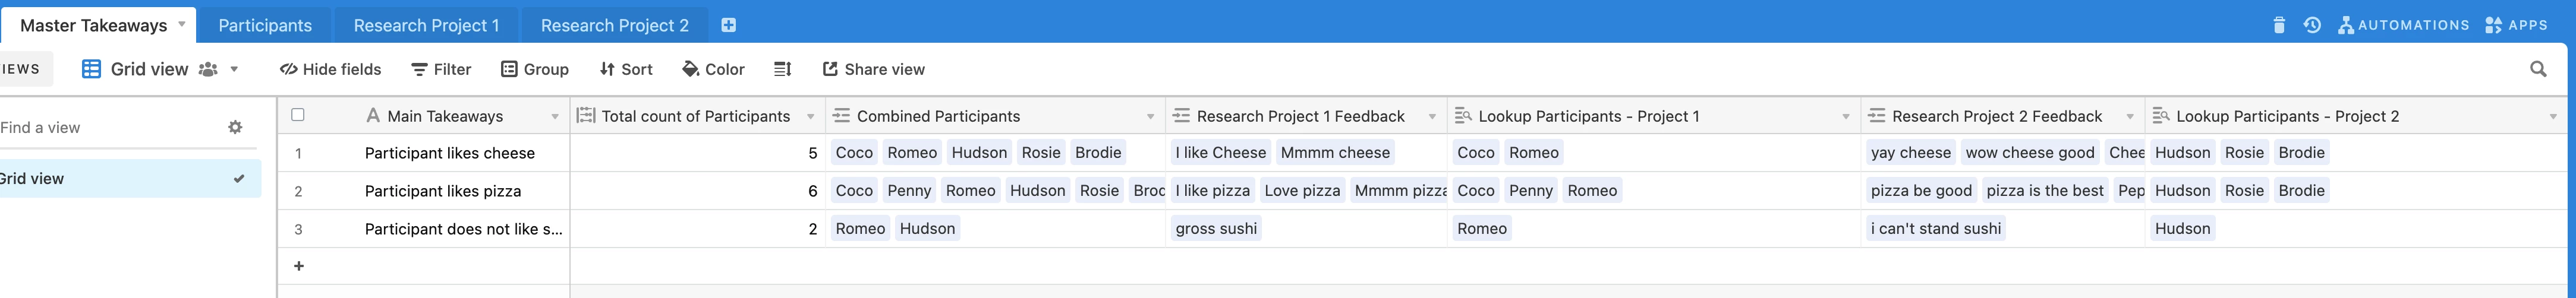Click the Share view button
Viewport: 2576px width, 298px height.
coord(873,69)
